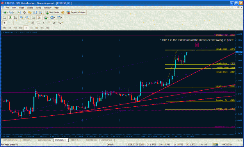Open the Periods clock dropdown
Viewport: 244px width, 147px height.
(x=53, y=18)
